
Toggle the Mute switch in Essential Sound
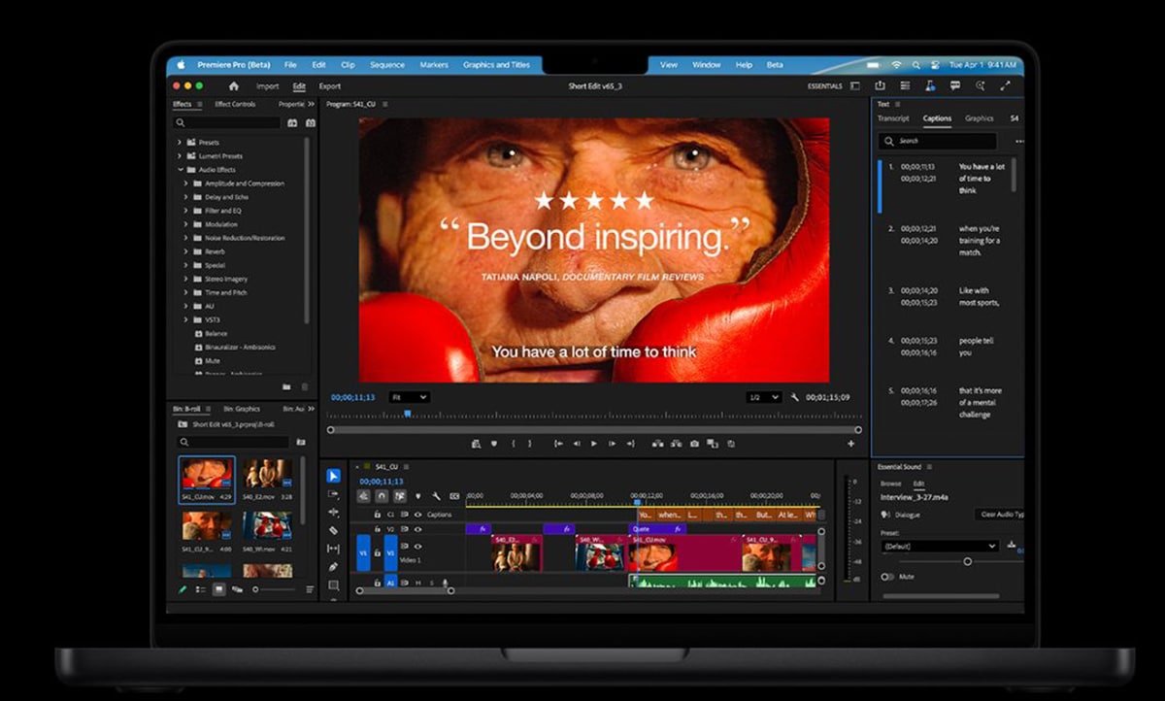887,577
